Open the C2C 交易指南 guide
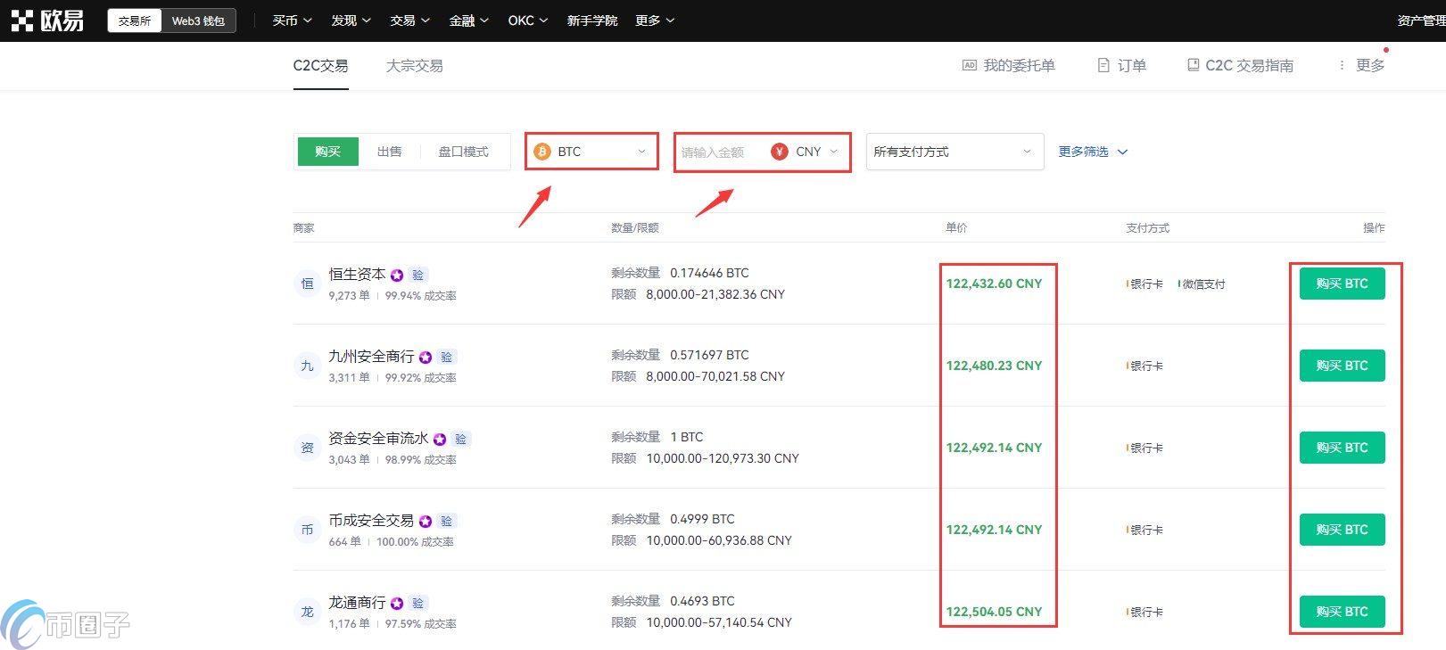Screen dimensions: 1446x650 coord(1240,65)
